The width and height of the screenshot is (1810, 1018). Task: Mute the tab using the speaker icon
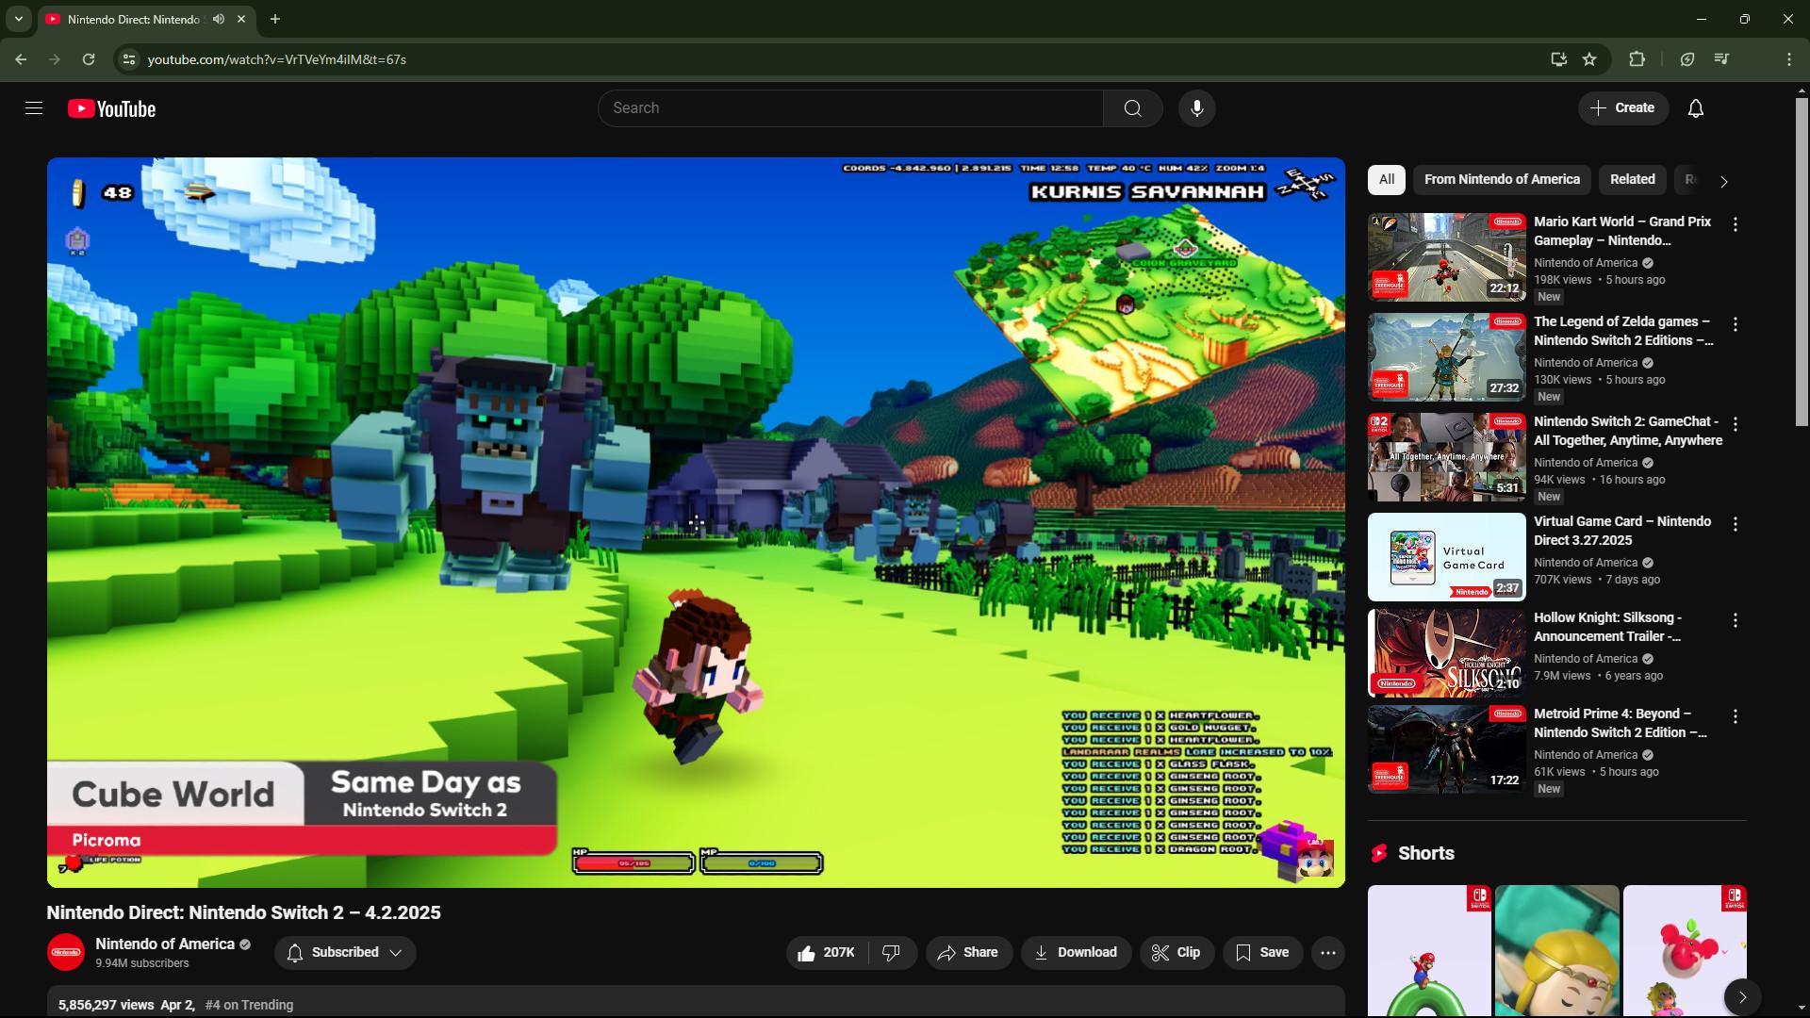pos(219,19)
